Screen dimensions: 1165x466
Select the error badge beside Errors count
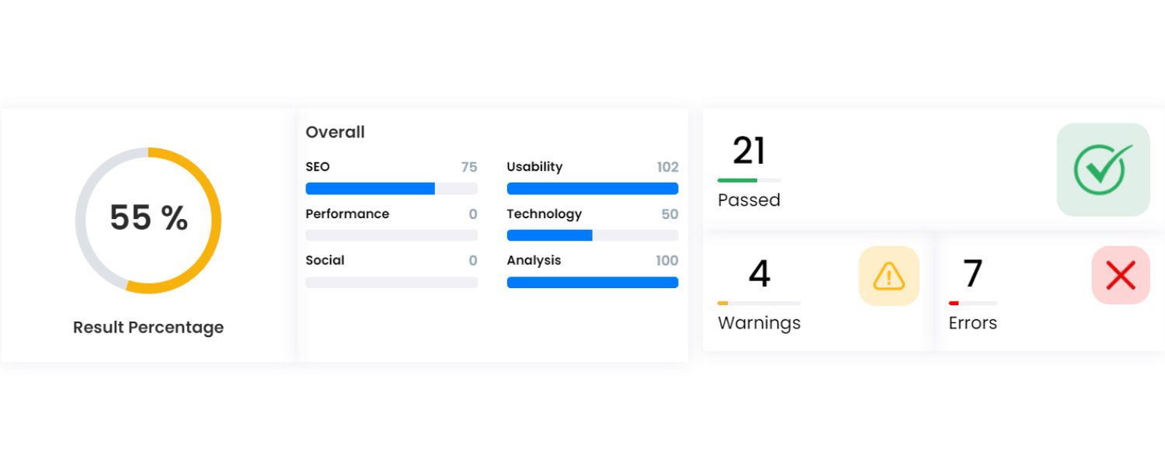1121,275
